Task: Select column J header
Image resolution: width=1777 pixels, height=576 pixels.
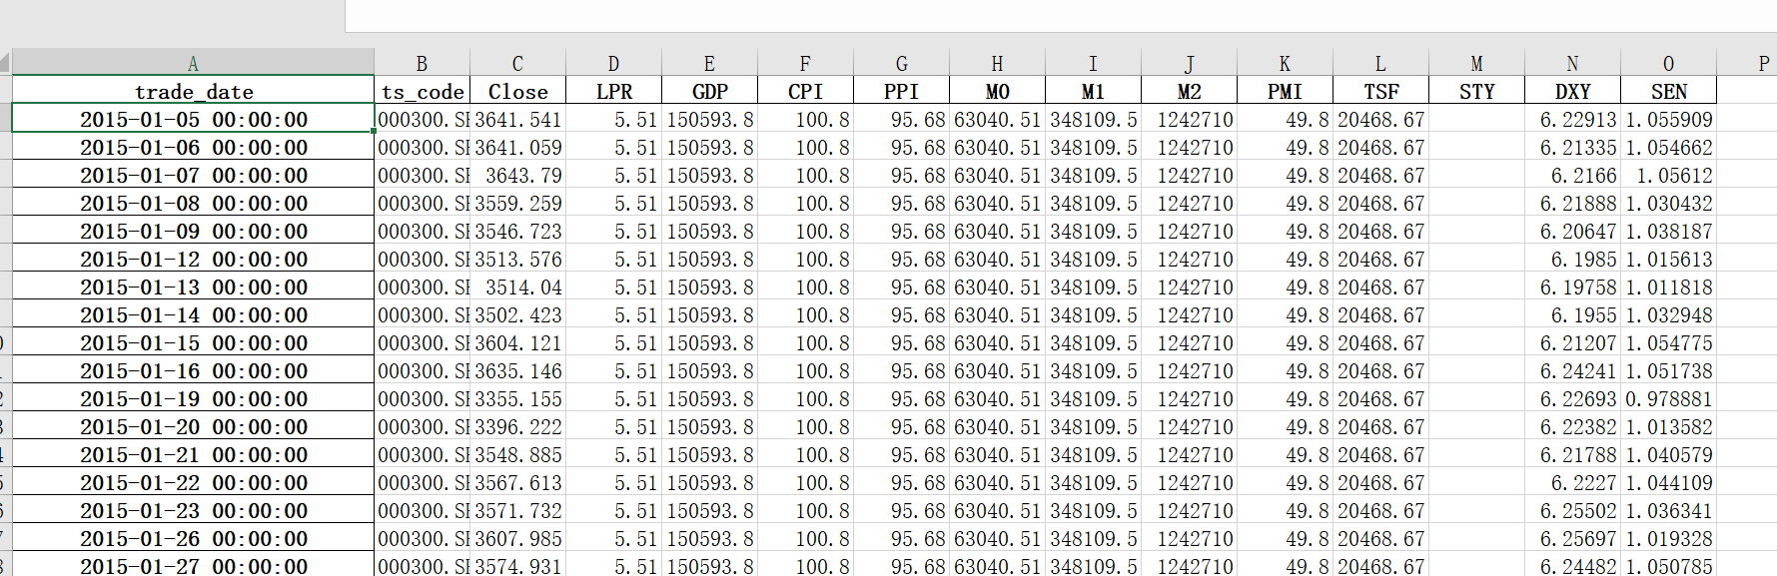Action: coord(1189,62)
